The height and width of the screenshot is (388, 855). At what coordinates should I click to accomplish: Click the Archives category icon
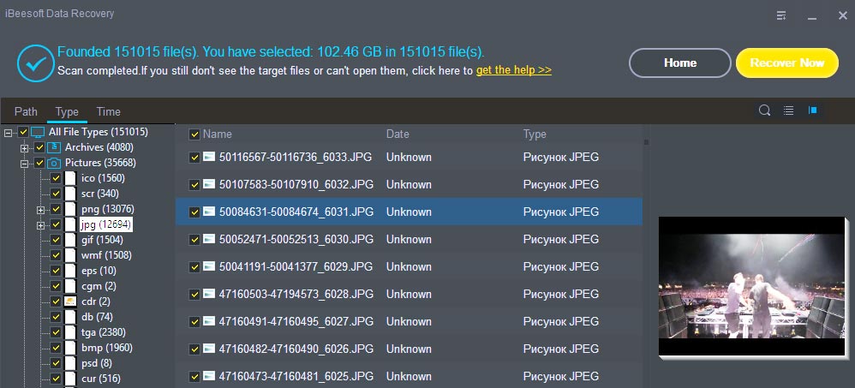54,147
